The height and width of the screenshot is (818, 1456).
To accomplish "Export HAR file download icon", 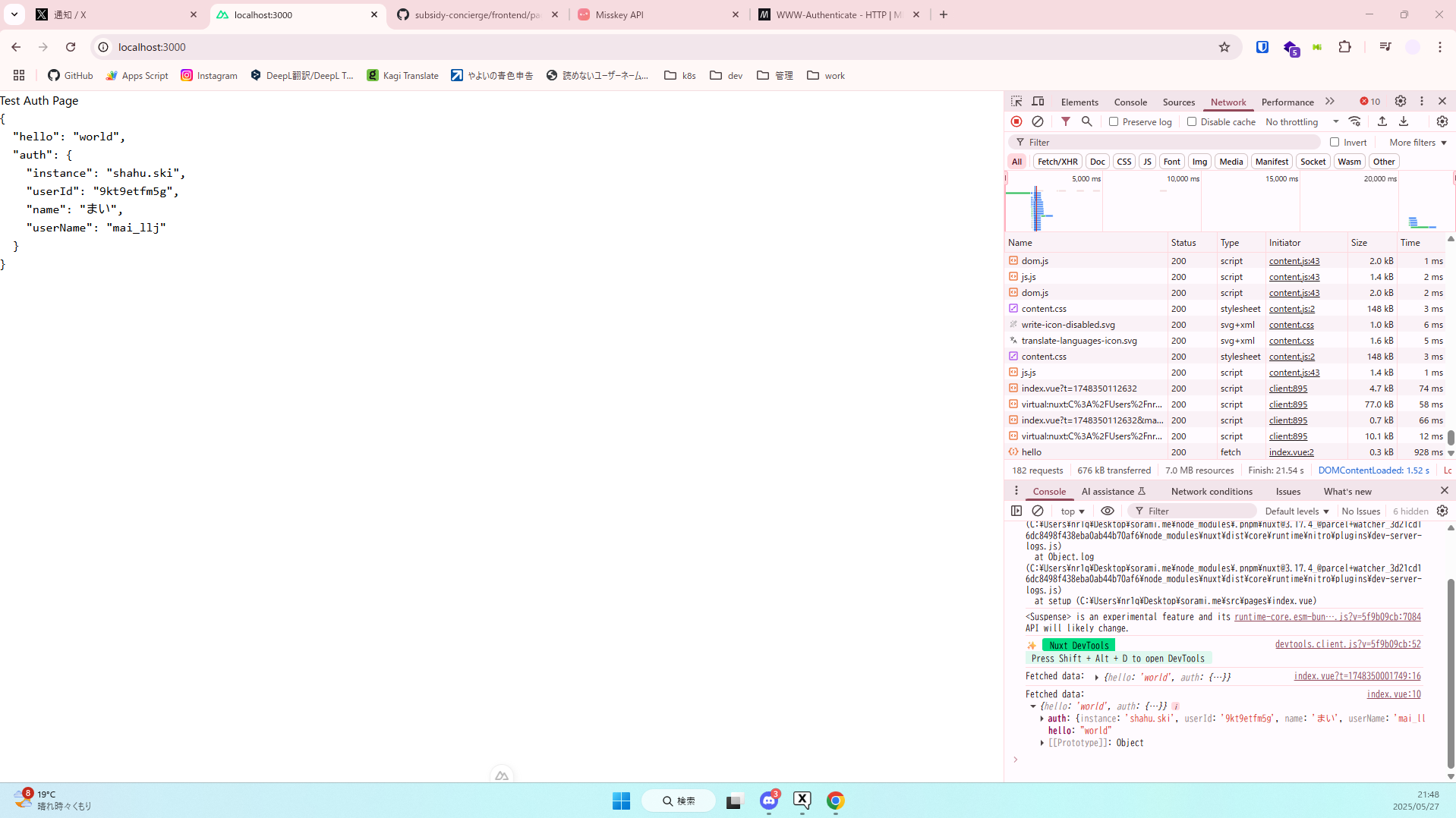I will click(x=1404, y=121).
